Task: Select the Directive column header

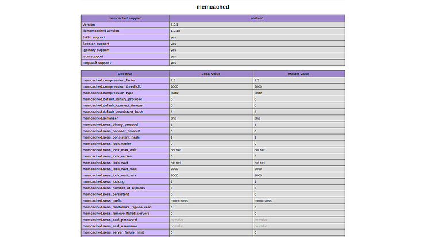Action: [x=125, y=74]
